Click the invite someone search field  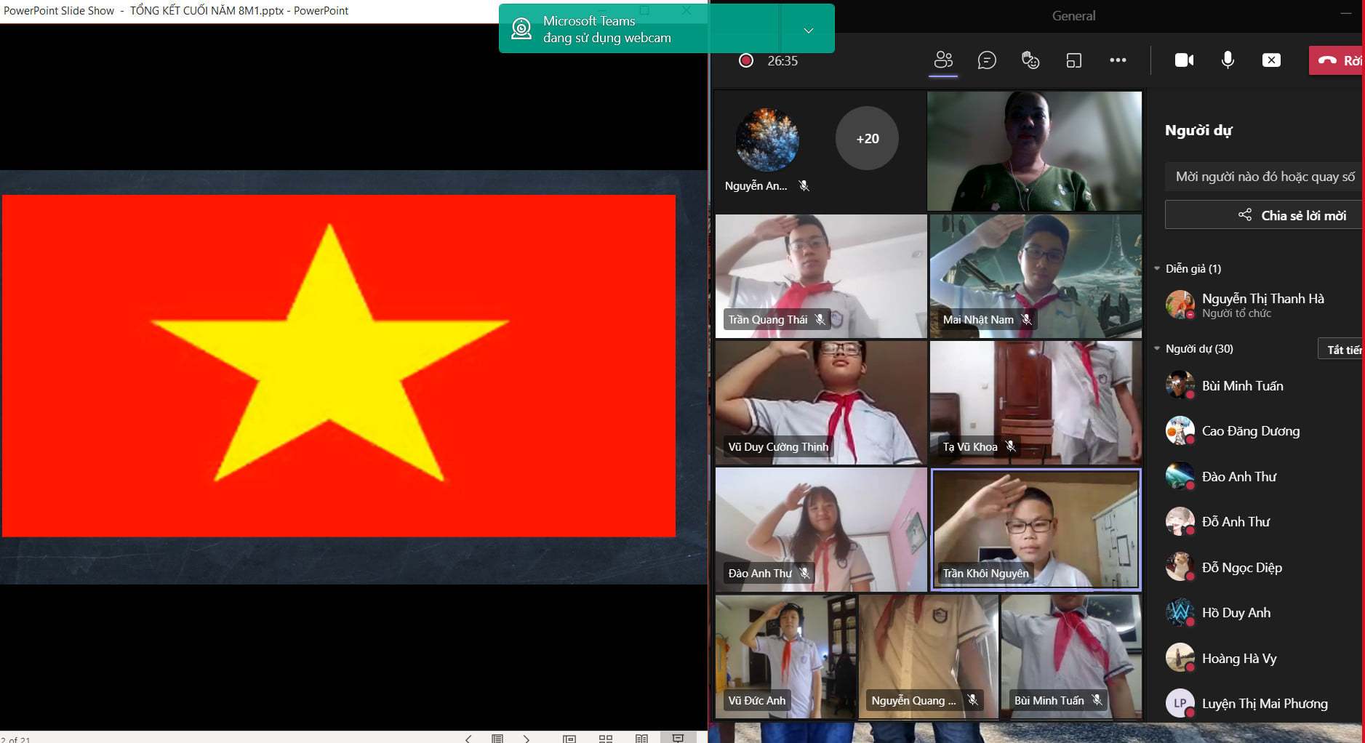tap(1264, 177)
